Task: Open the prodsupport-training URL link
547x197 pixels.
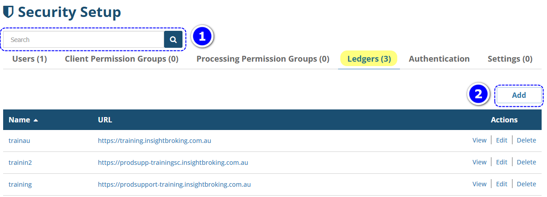Action: click(x=174, y=184)
